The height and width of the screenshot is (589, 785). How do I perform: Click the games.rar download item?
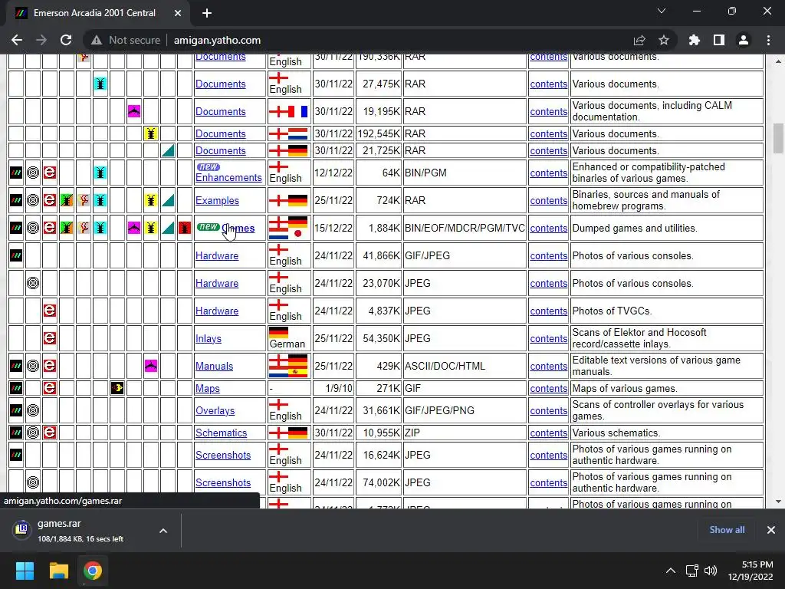80,531
